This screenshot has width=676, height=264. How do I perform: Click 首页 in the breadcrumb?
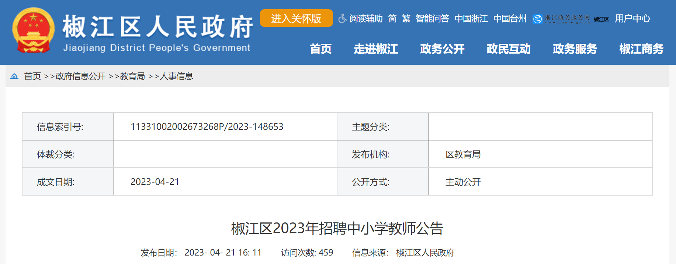32,76
